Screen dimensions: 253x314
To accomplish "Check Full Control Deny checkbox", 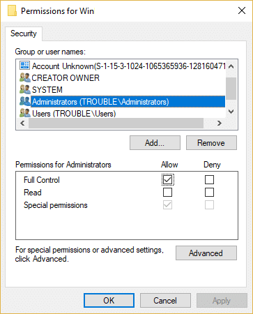I will point(209,180).
